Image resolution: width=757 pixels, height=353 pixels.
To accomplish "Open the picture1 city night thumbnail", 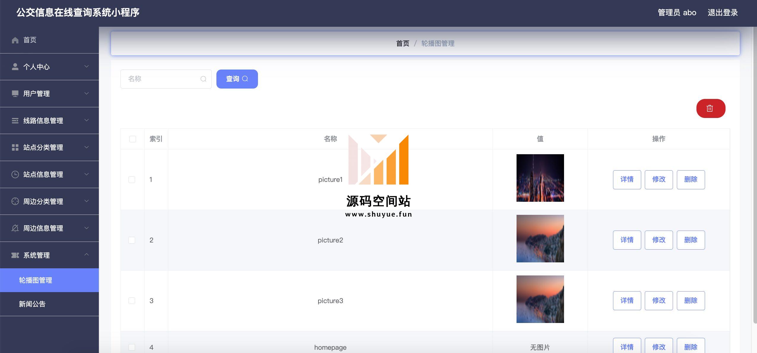I will coord(540,178).
